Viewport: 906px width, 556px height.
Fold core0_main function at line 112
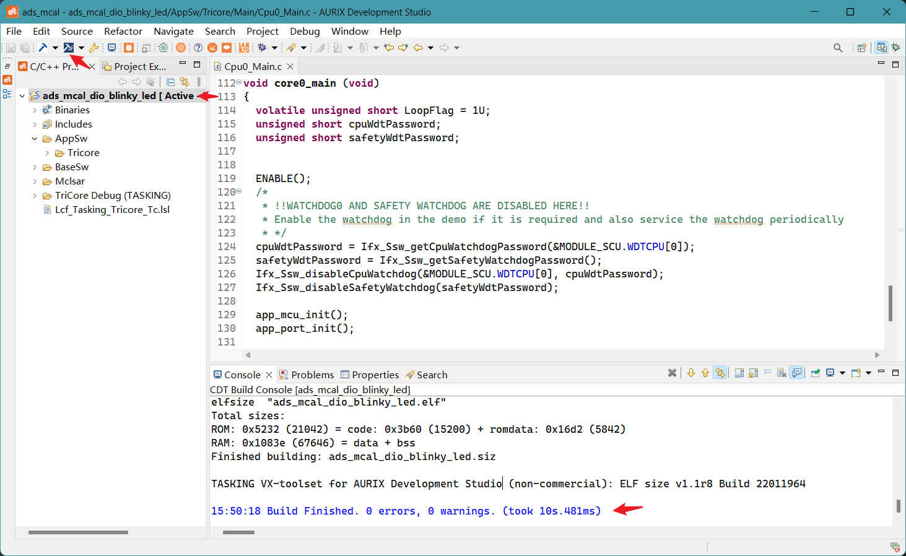239,83
